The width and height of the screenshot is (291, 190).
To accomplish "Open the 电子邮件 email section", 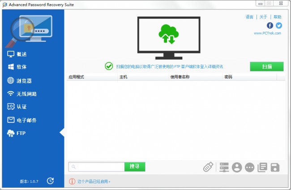I will tap(22, 120).
